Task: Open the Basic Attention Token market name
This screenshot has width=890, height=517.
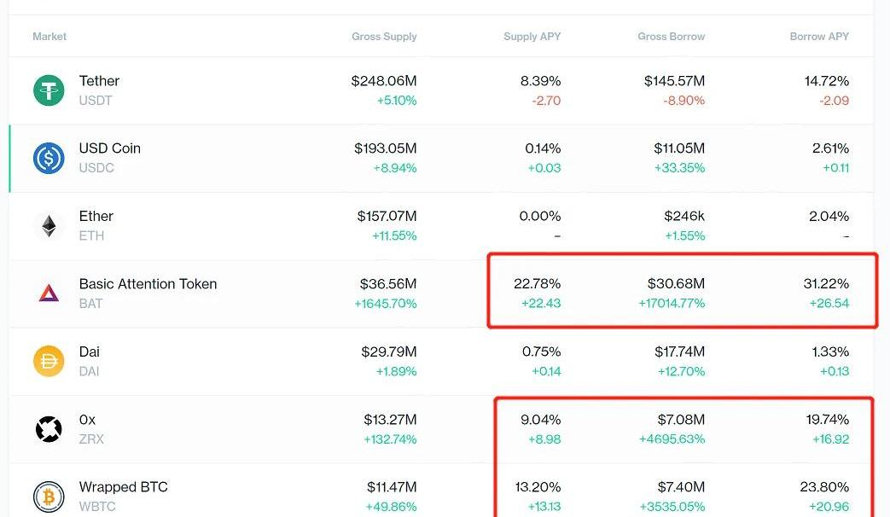Action: point(148,284)
